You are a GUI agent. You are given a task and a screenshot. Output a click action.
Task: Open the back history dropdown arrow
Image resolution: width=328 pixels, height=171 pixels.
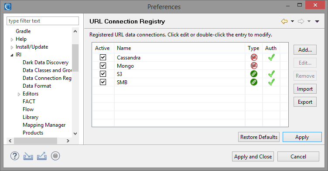(292, 21)
